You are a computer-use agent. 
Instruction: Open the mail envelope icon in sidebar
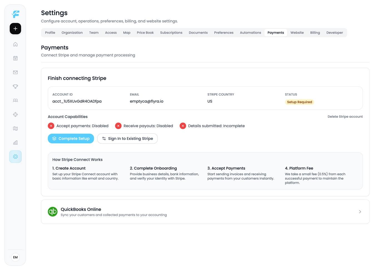[x=15, y=72]
